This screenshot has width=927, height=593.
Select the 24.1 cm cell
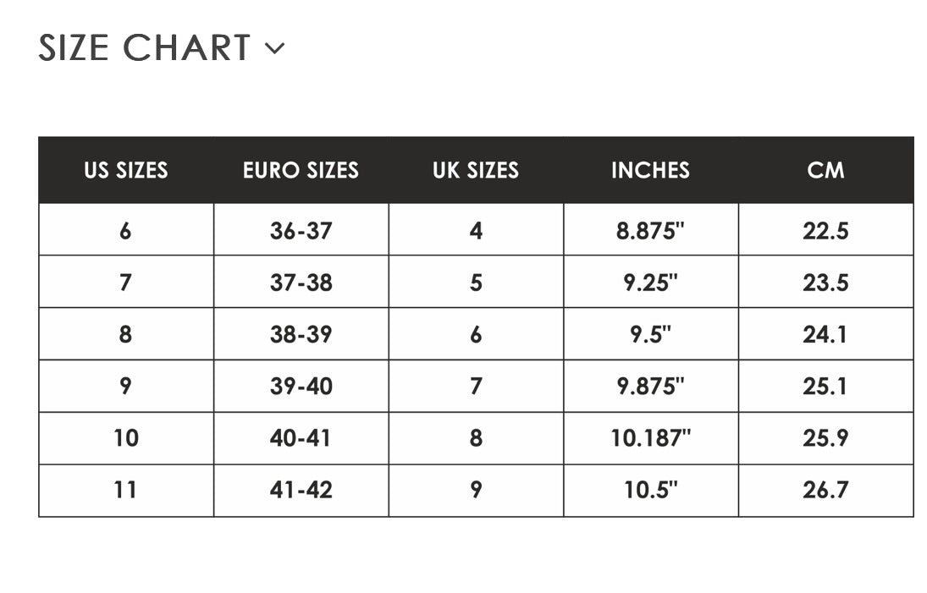click(x=825, y=334)
